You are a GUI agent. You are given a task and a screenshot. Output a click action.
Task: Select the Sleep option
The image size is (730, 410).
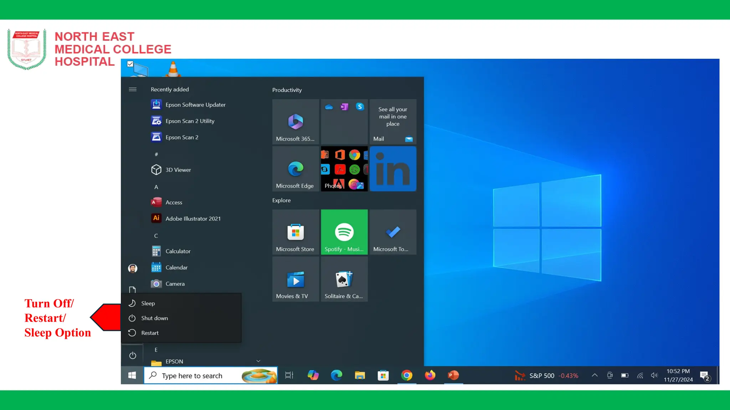[x=148, y=304]
